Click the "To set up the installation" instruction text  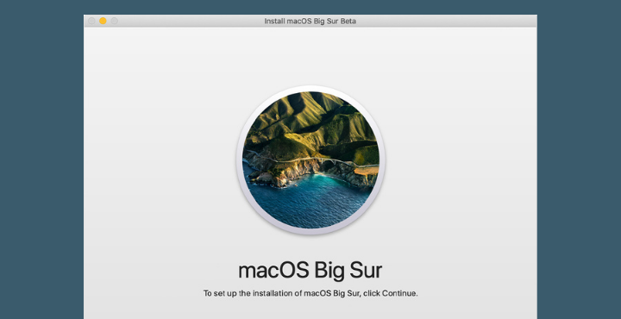click(310, 293)
